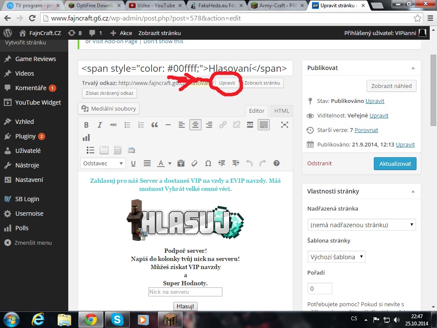
Task: Click the Pořadí order input field
Action: click(x=320, y=289)
